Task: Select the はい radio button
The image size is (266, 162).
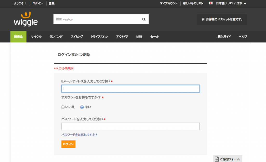Action: pyautogui.click(x=82, y=107)
